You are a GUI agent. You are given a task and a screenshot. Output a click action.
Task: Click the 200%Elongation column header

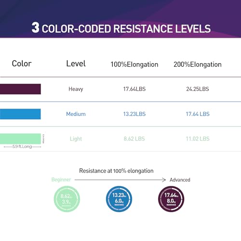tap(198, 65)
